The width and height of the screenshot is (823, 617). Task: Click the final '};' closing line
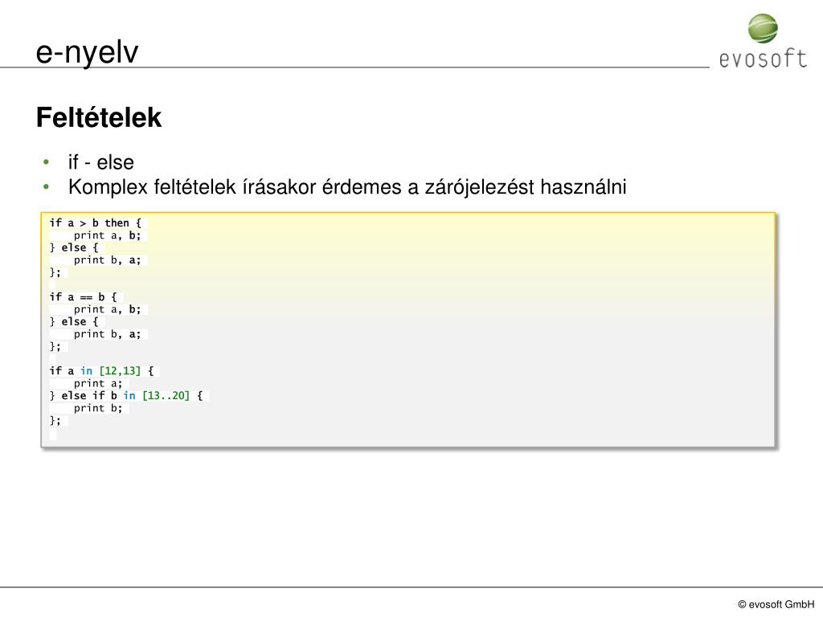click(55, 420)
